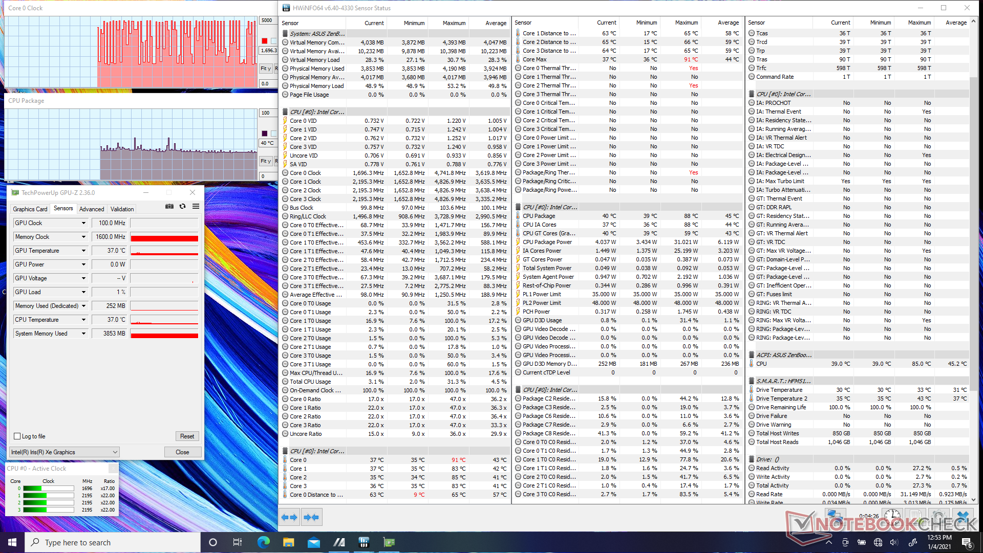Open the GPU Clock sensor dropdown
The height and width of the screenshot is (553, 983).
[x=83, y=223]
